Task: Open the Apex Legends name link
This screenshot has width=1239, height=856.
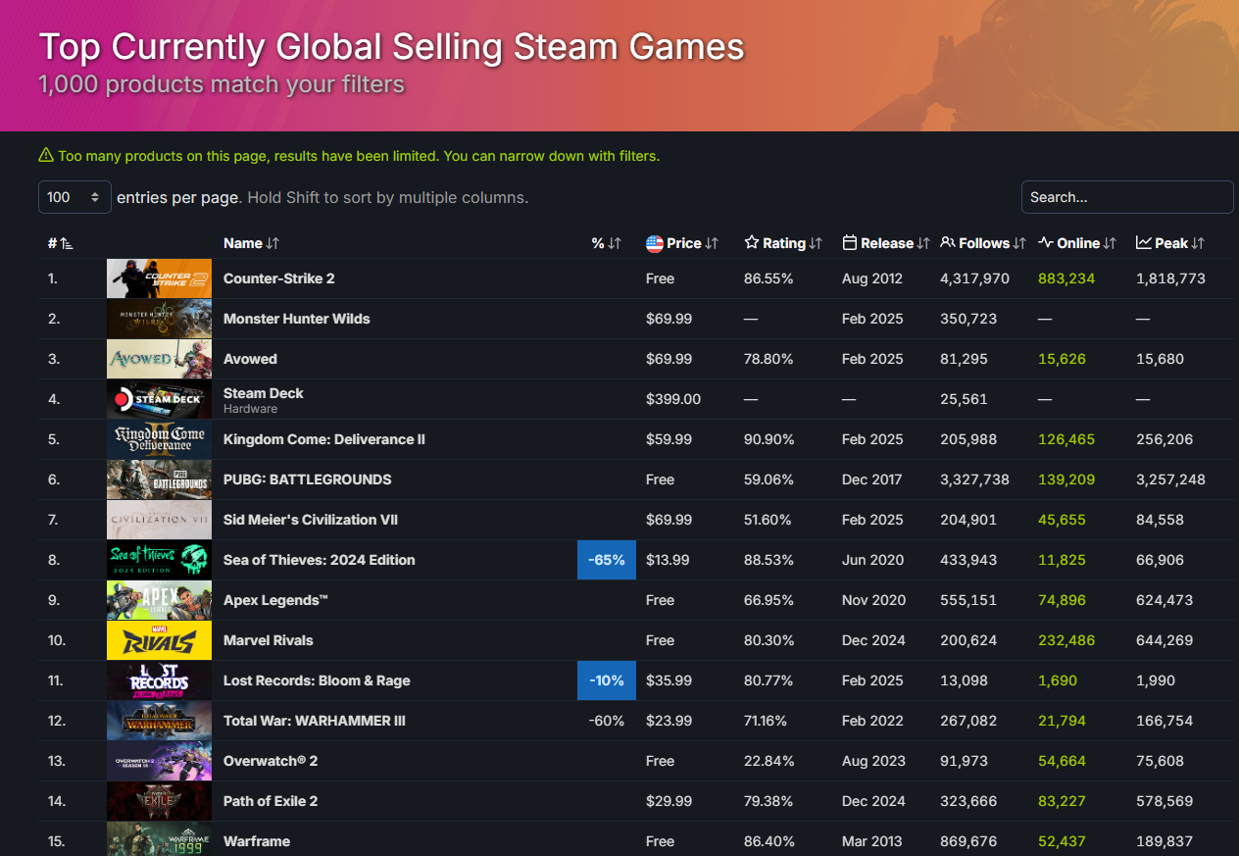Action: click(x=275, y=600)
